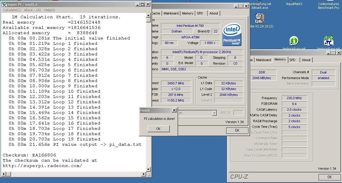Click the core speed value 3450.7 MHz
The width and height of the screenshot is (342, 183).
pyautogui.click(x=175, y=83)
